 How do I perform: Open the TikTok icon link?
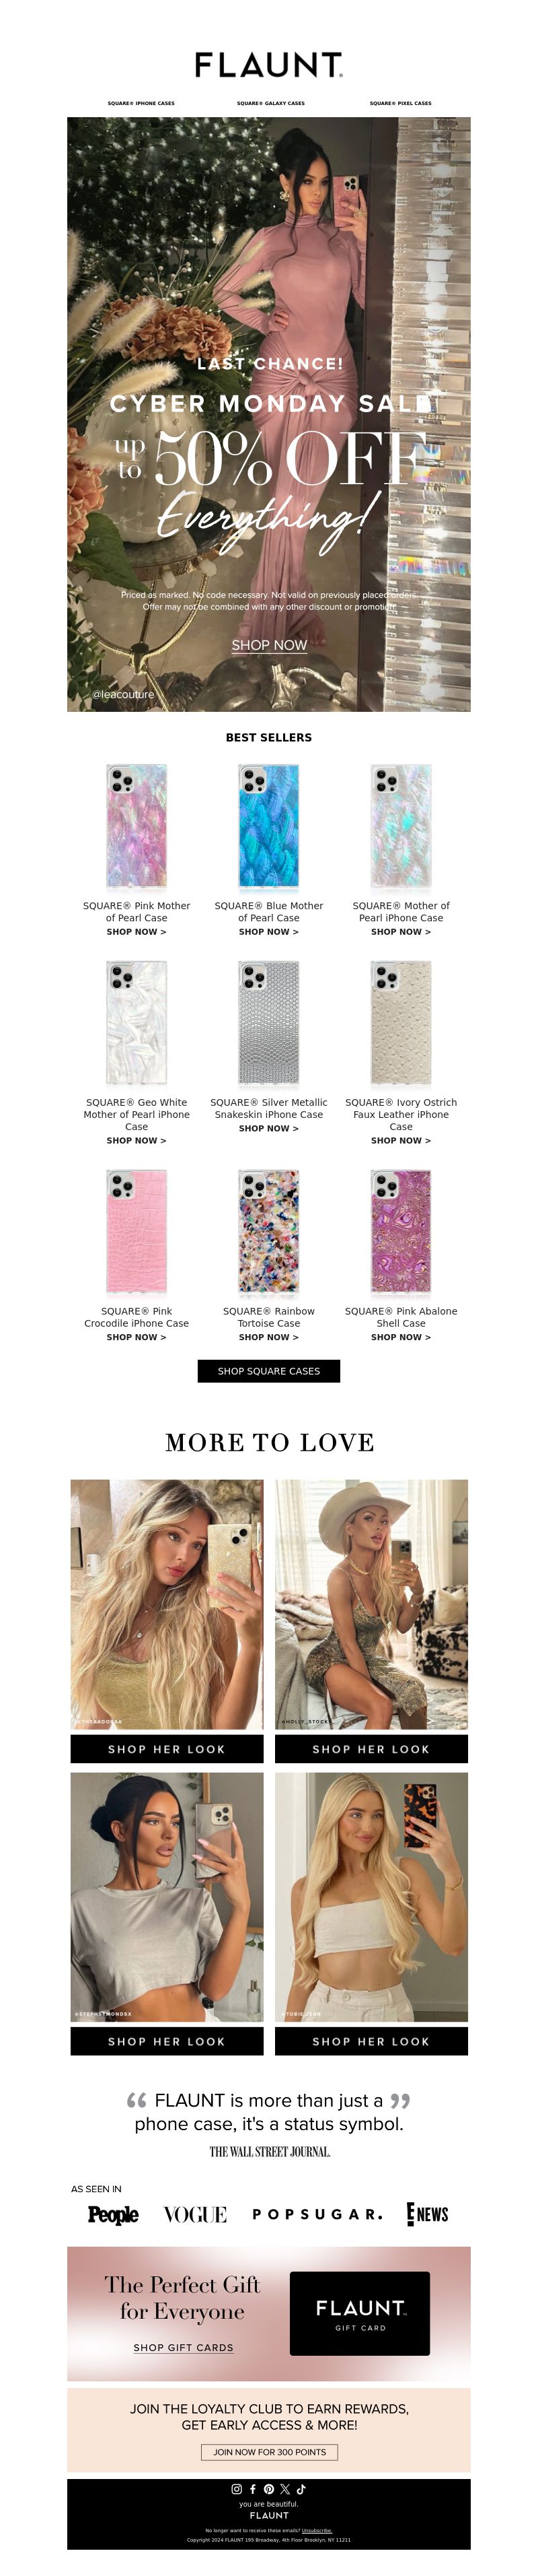pyautogui.click(x=301, y=2490)
